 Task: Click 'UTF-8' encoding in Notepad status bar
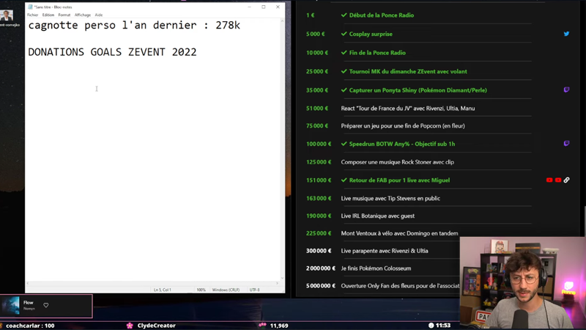[x=254, y=290]
